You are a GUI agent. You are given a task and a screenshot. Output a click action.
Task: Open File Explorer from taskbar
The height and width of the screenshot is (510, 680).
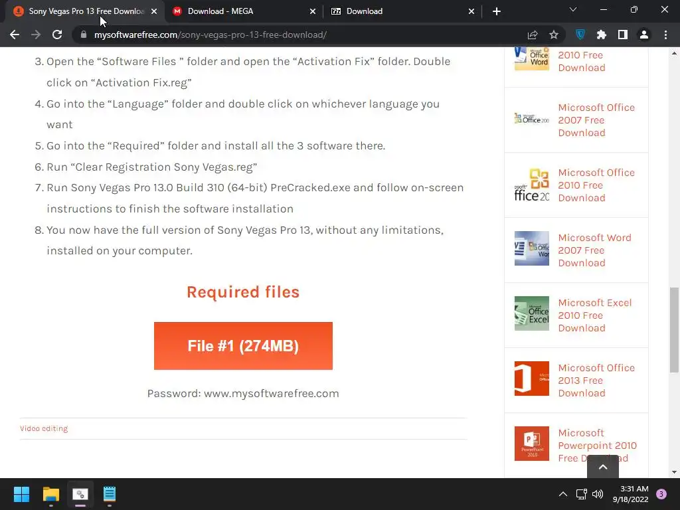point(50,494)
